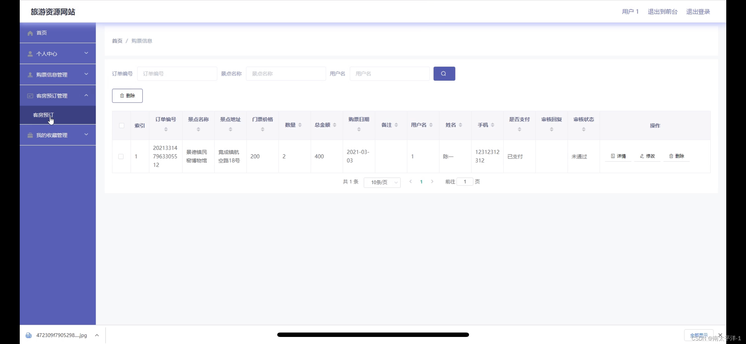This screenshot has width=746, height=344.
Task: Toggle the select-all header checkbox
Action: (x=121, y=126)
